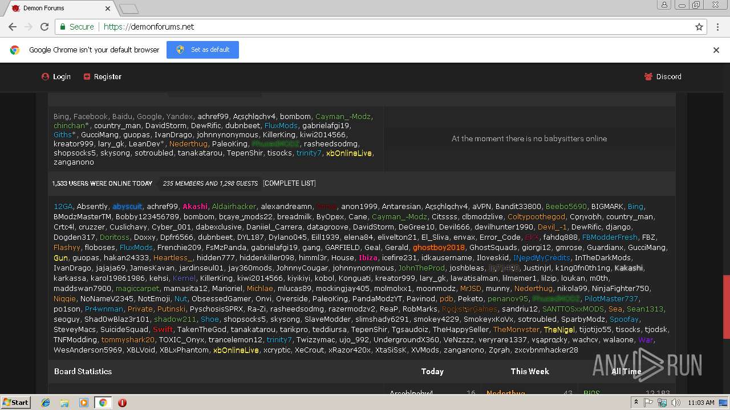The image size is (730, 410).
Task: Close the Demon Forums tab
Action: pos(109,8)
